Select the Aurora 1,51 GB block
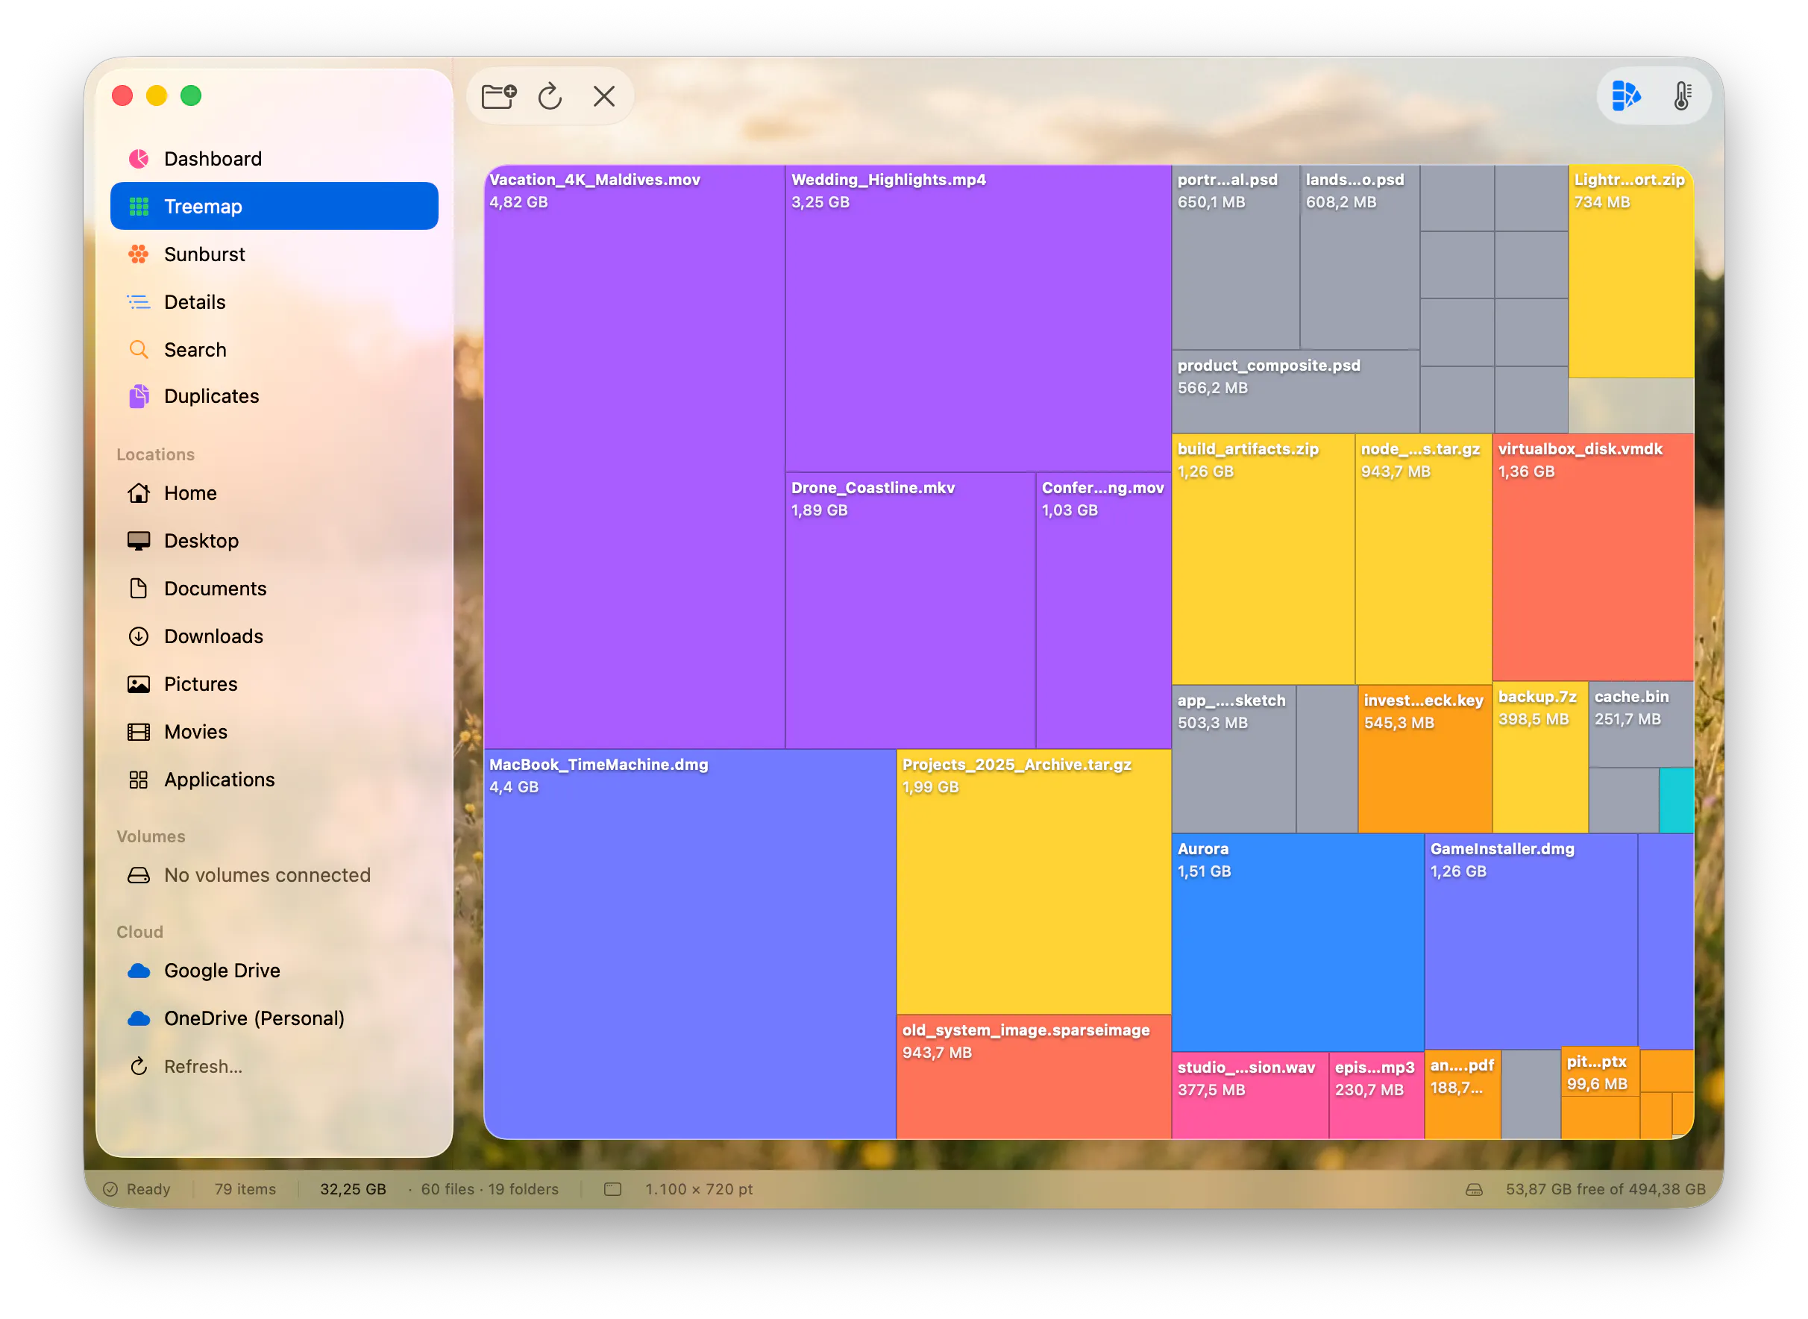 (1298, 943)
